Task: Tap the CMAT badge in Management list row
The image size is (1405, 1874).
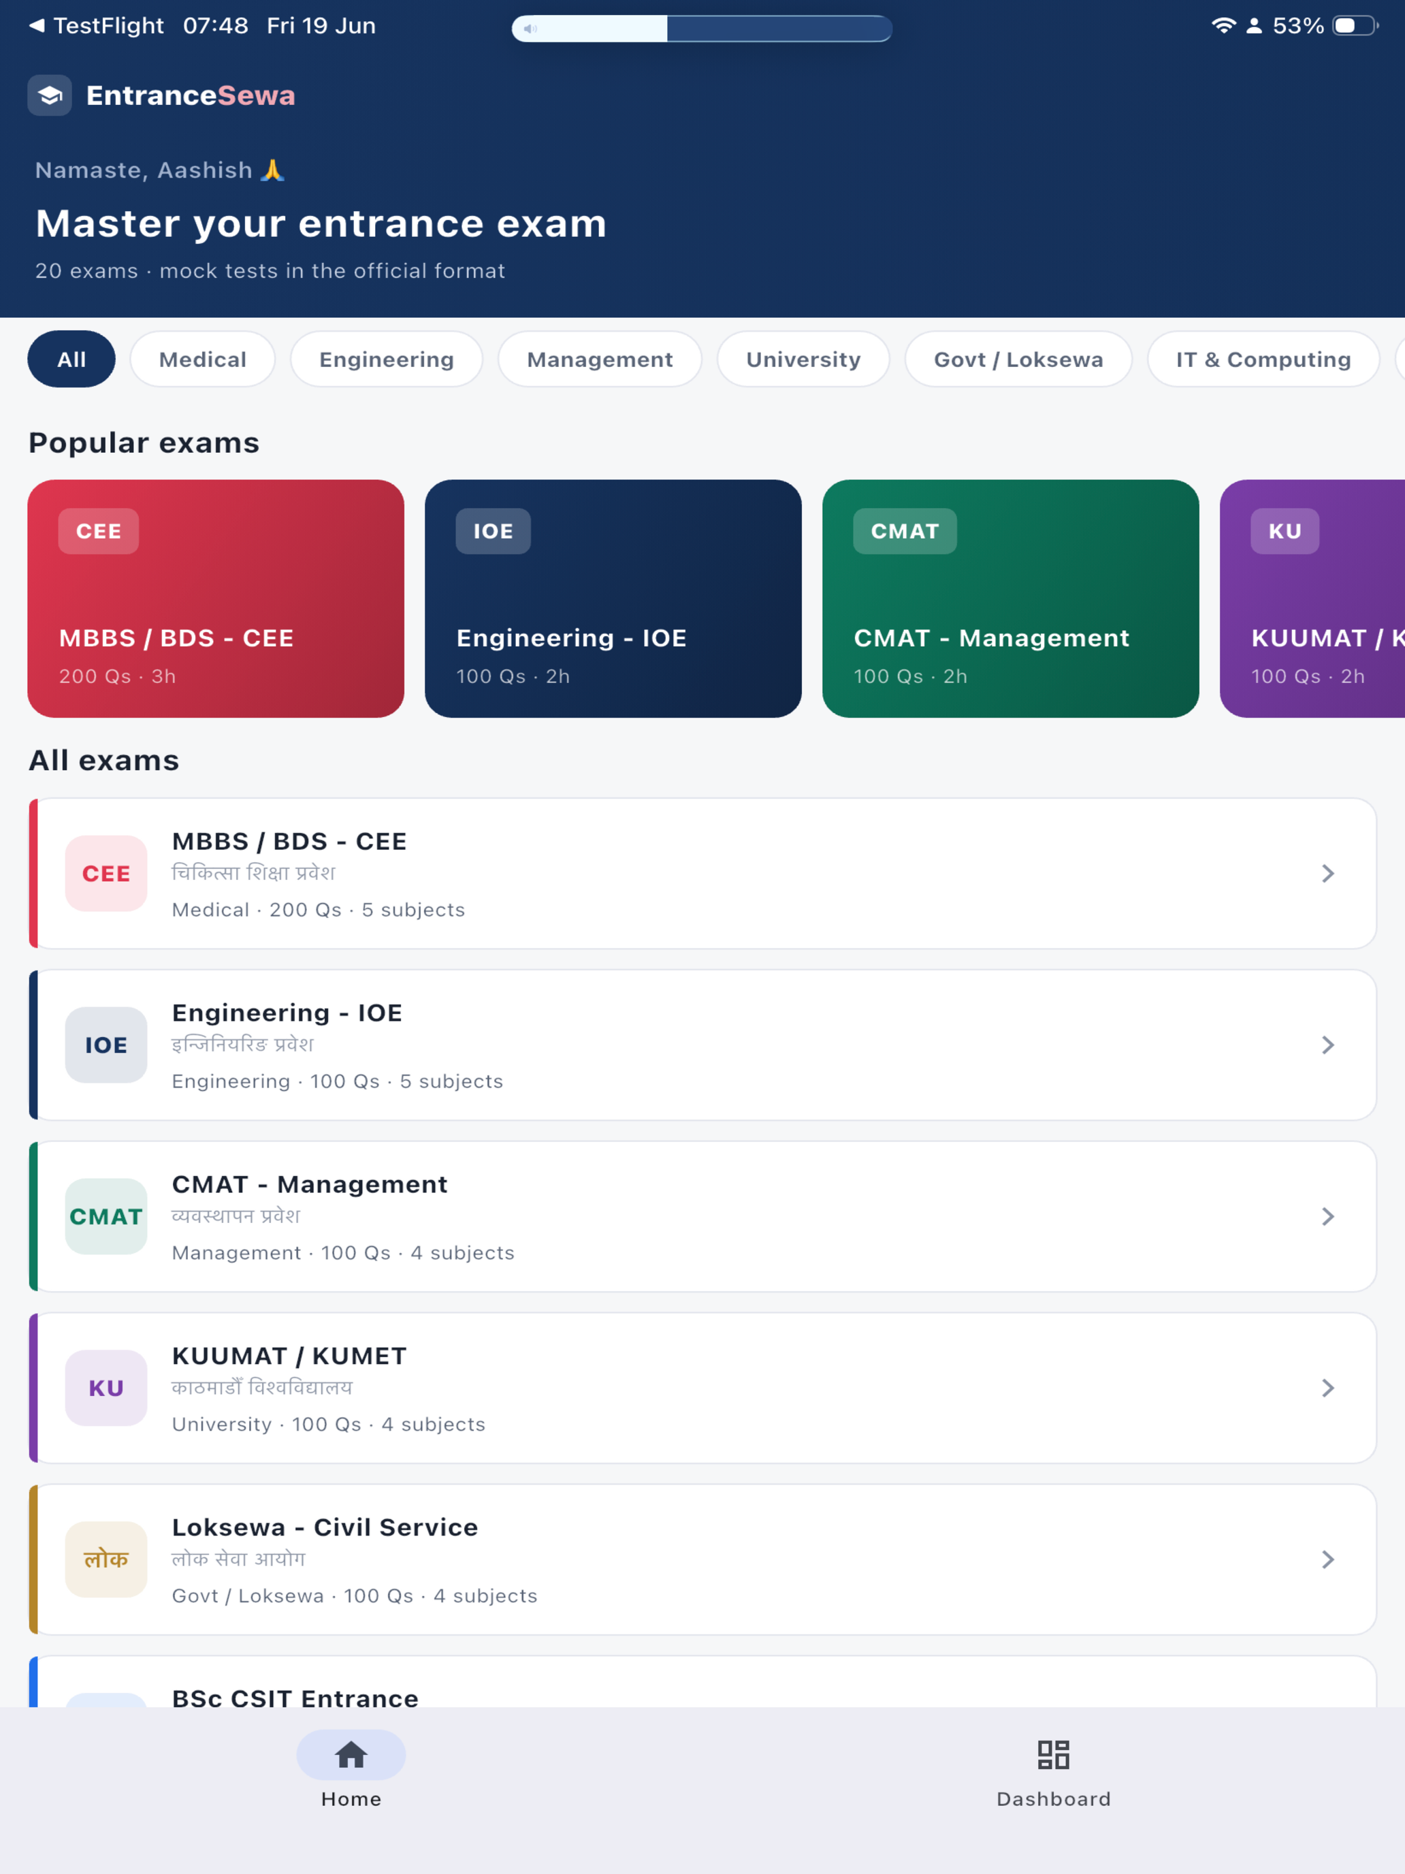Action: tap(106, 1217)
